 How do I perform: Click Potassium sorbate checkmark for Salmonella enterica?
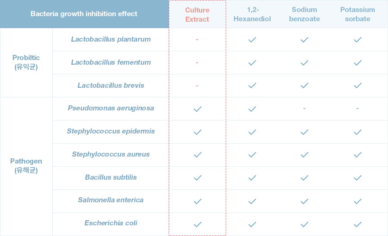(357, 201)
